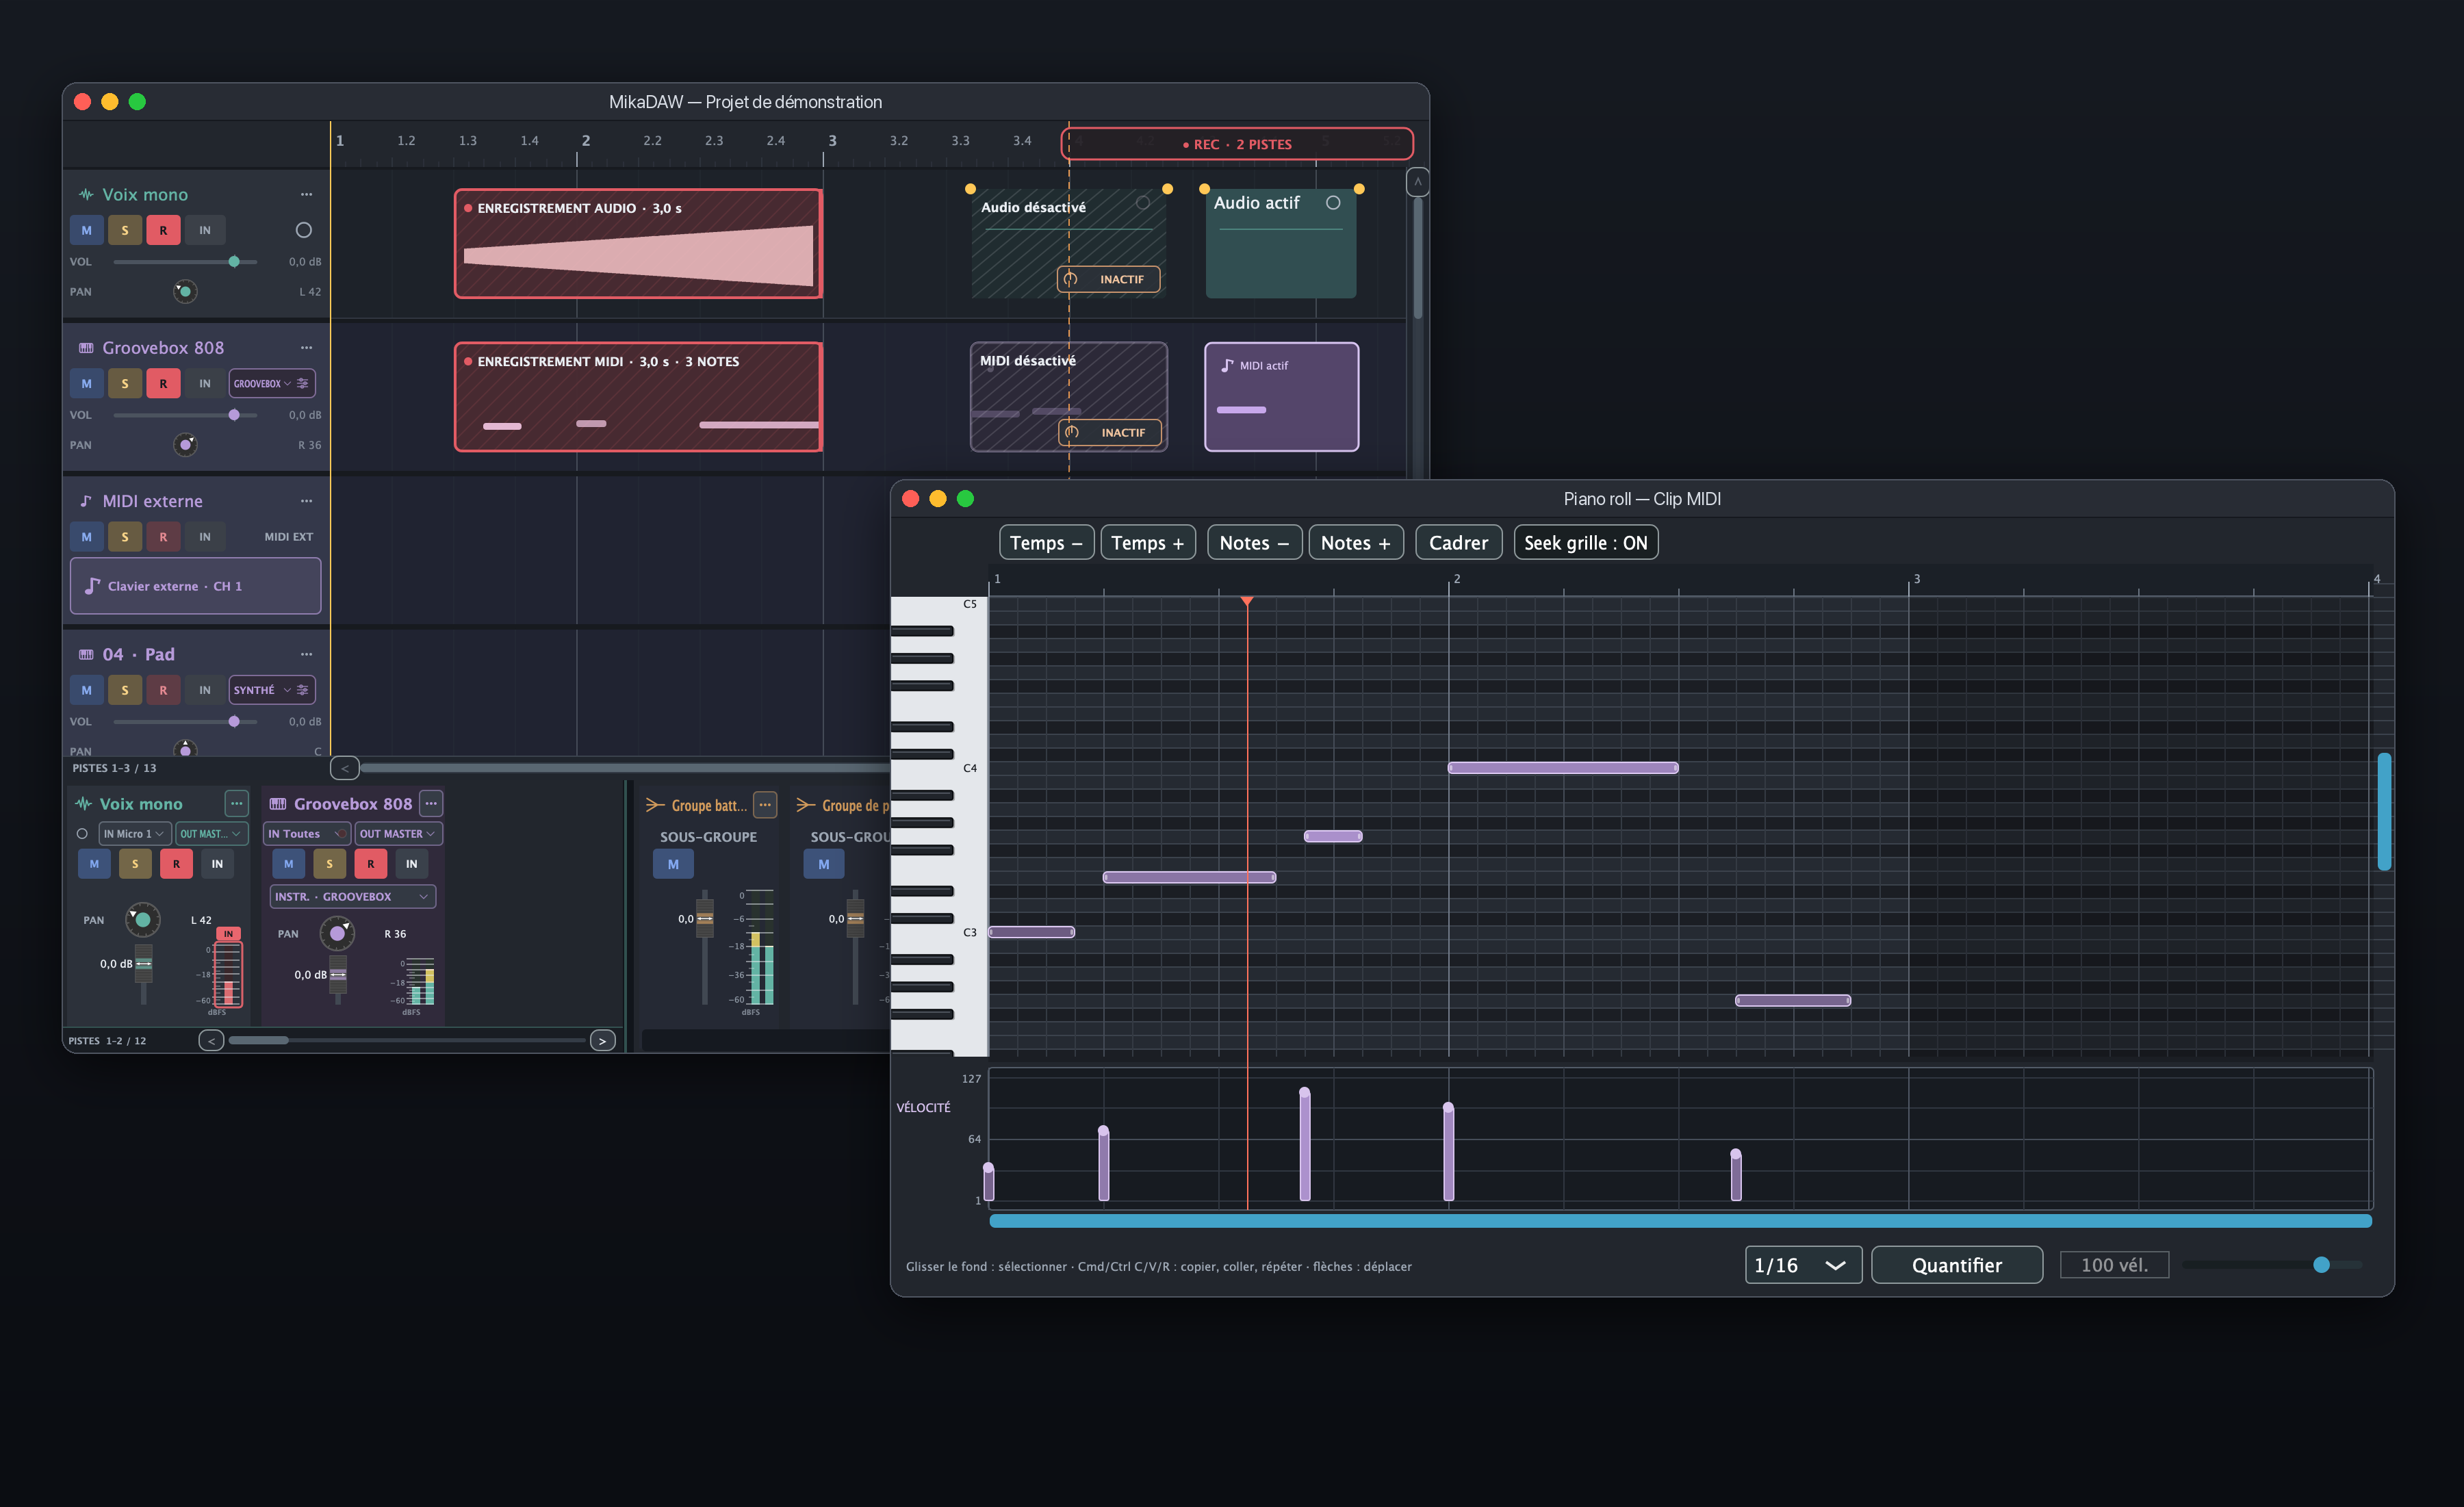Open the Voix mono track options menu
The height and width of the screenshot is (1507, 2464).
click(306, 194)
